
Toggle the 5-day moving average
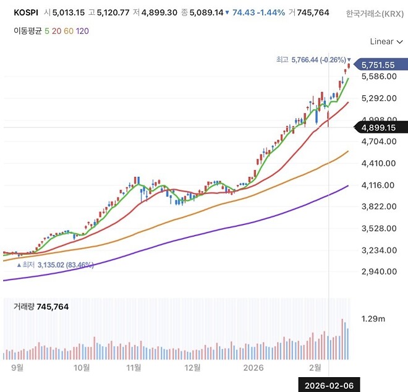[x=46, y=30]
